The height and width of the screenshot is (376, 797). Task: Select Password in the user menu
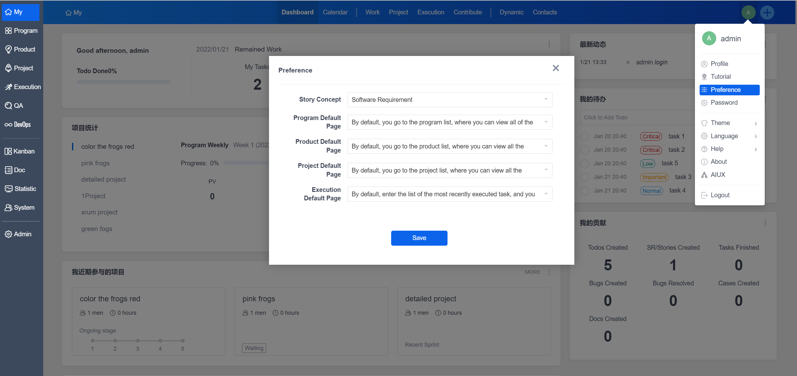(x=724, y=103)
